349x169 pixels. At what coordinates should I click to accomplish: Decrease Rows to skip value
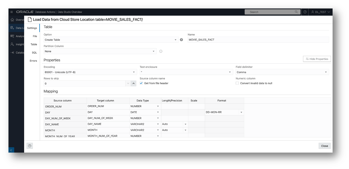(128, 83)
